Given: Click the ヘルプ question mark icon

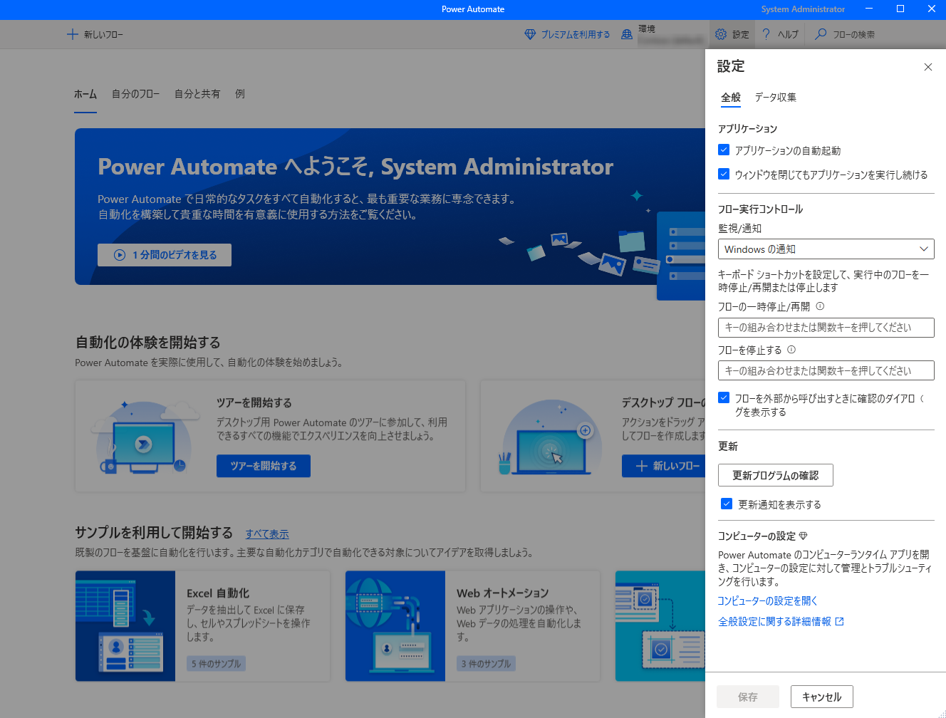Looking at the screenshot, I should (x=766, y=34).
